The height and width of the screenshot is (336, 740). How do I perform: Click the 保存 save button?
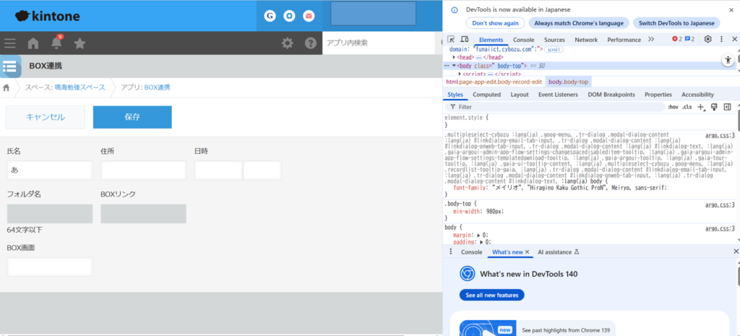pos(132,117)
